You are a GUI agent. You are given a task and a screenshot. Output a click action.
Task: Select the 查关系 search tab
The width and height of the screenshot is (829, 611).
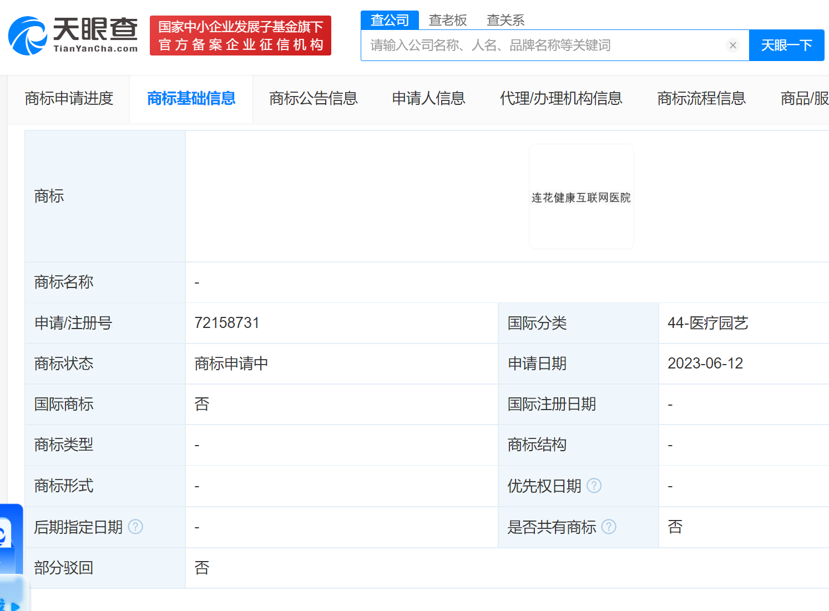[506, 20]
